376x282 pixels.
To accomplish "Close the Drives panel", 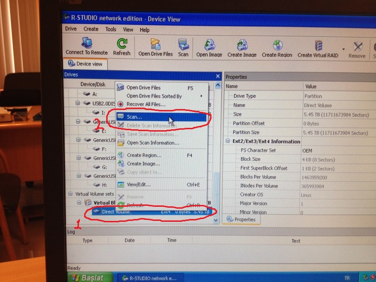I will (218, 76).
